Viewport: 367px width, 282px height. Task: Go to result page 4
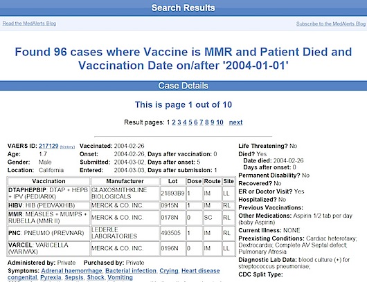[x=185, y=122]
